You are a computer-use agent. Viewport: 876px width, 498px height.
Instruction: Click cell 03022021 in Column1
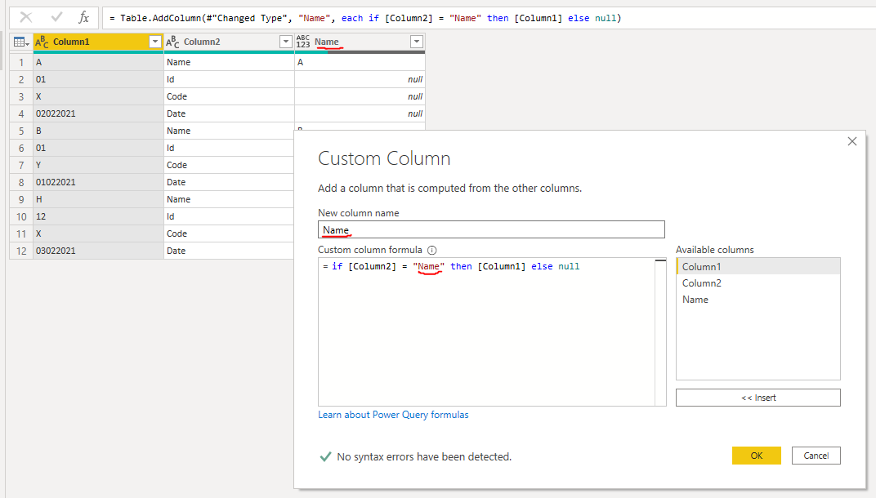point(98,251)
